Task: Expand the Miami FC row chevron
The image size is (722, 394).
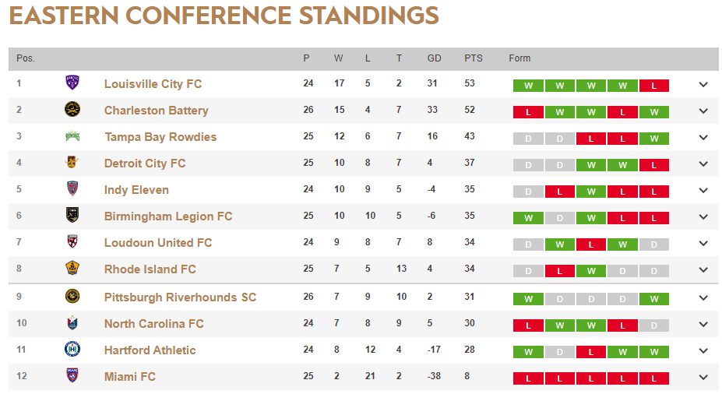Action: (703, 377)
